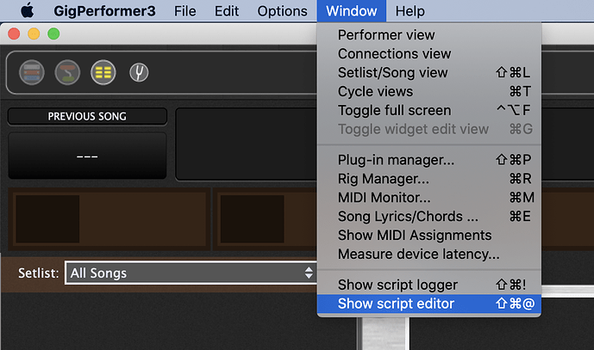Open the GigPerformer3 application menu
The image size is (594, 350).
104,11
